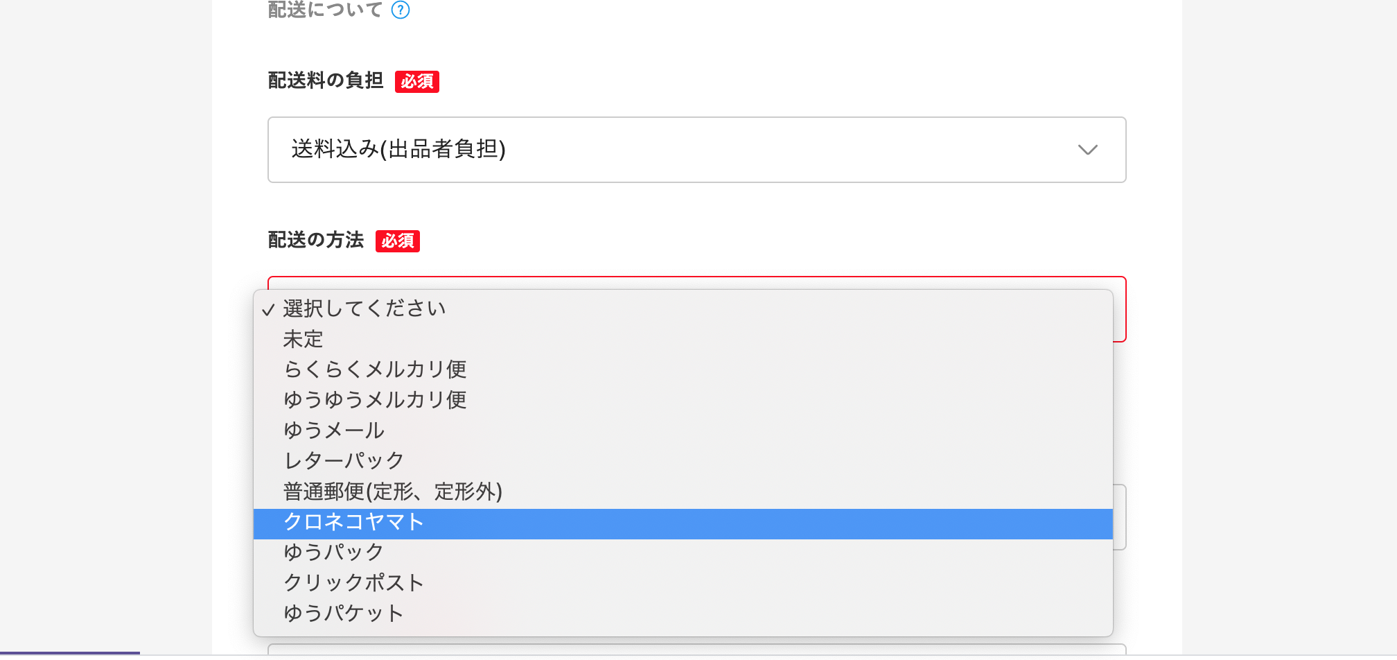Image resolution: width=1397 pixels, height=660 pixels.
Task: Click the 配送について section heading
Action: [x=325, y=10]
